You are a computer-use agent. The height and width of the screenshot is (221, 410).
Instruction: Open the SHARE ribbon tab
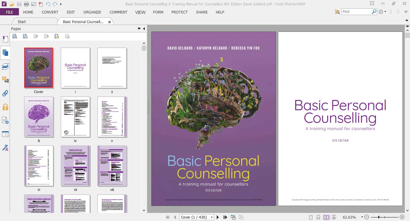(x=202, y=12)
